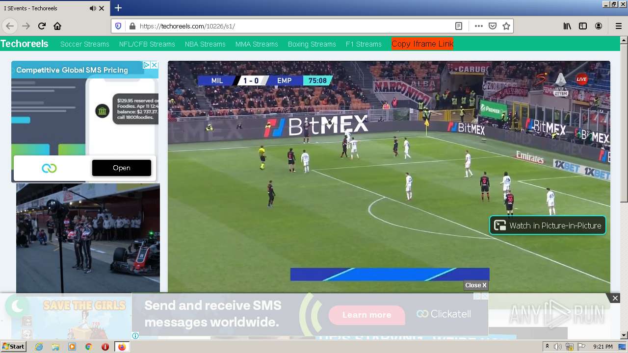Open NFL/CFB Streams menu
The width and height of the screenshot is (628, 353).
pos(147,44)
